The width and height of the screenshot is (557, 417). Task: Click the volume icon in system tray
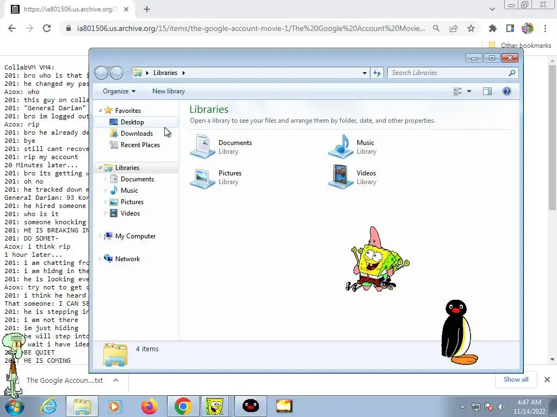502,407
